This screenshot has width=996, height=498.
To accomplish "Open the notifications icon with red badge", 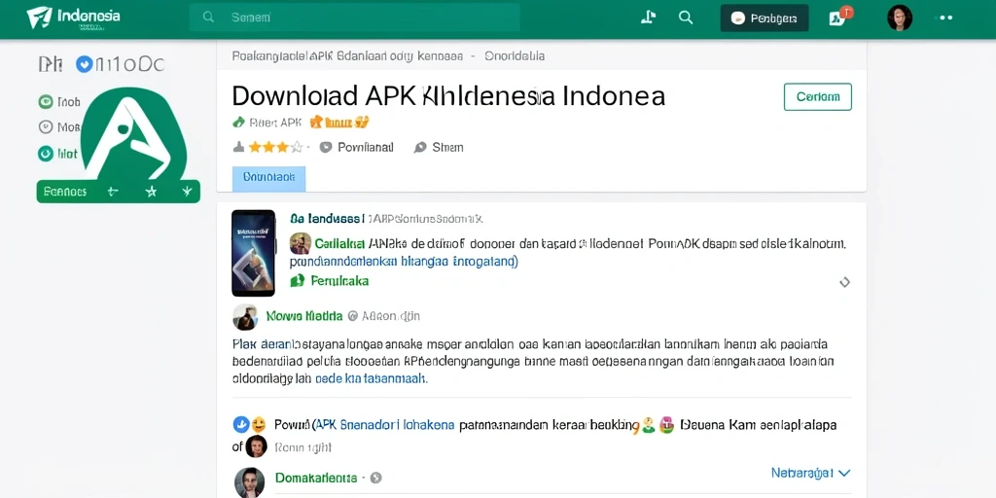I will coord(840,17).
